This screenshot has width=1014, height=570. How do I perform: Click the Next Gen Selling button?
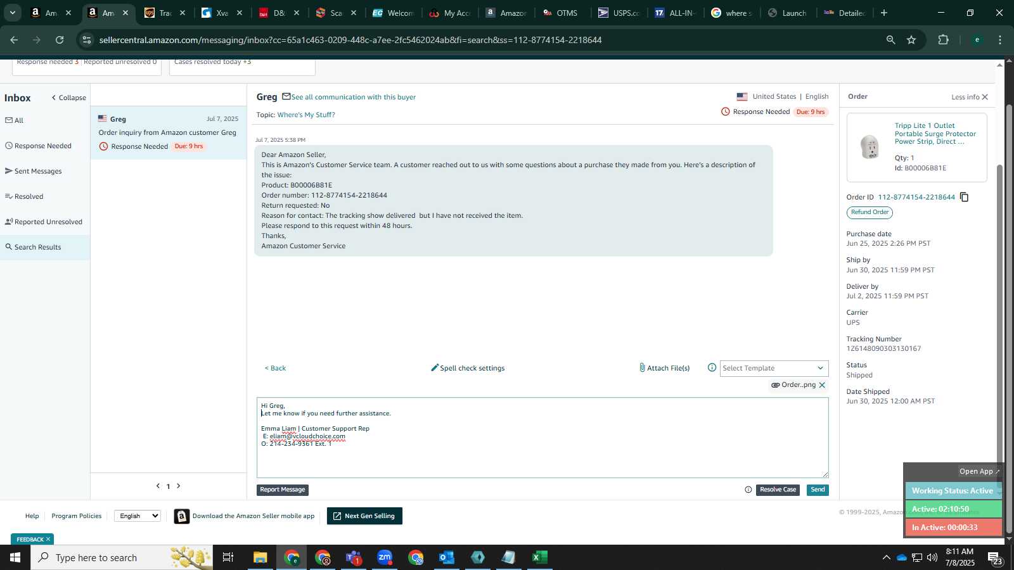tap(364, 516)
